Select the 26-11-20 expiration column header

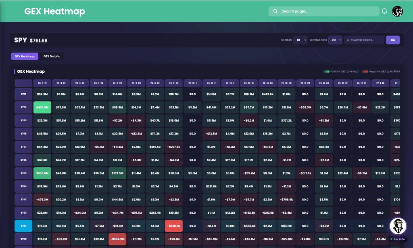point(305,83)
